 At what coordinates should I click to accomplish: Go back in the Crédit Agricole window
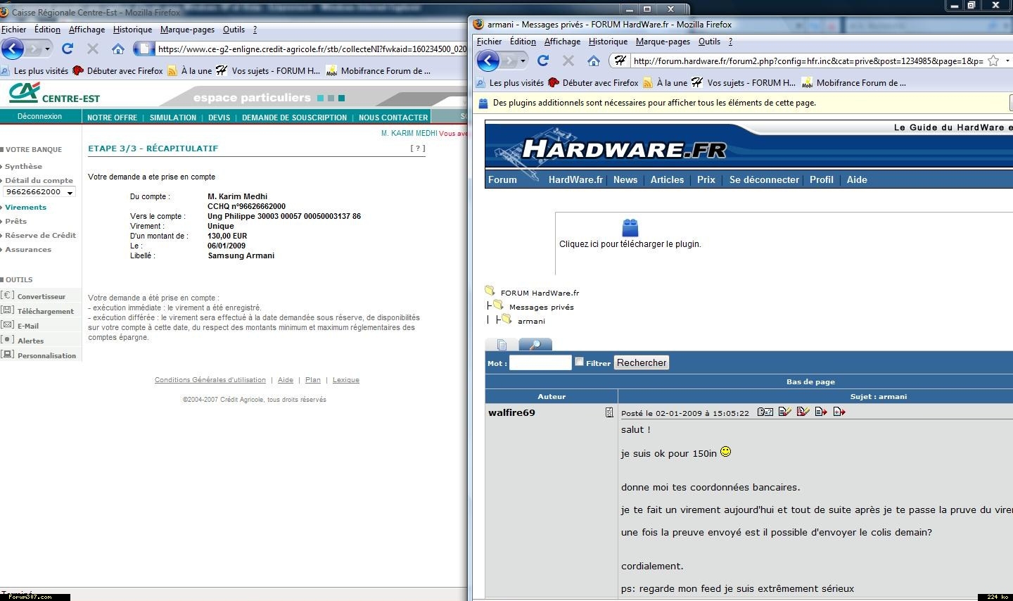(13, 49)
